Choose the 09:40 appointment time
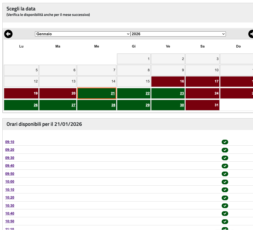 (x=10, y=166)
